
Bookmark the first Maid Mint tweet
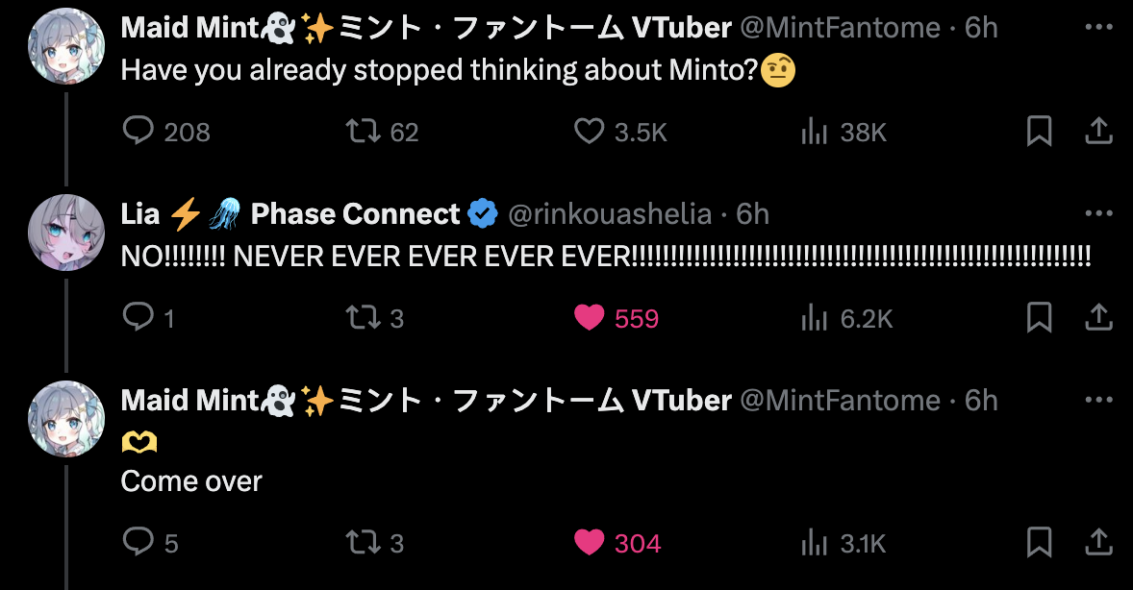point(1039,131)
